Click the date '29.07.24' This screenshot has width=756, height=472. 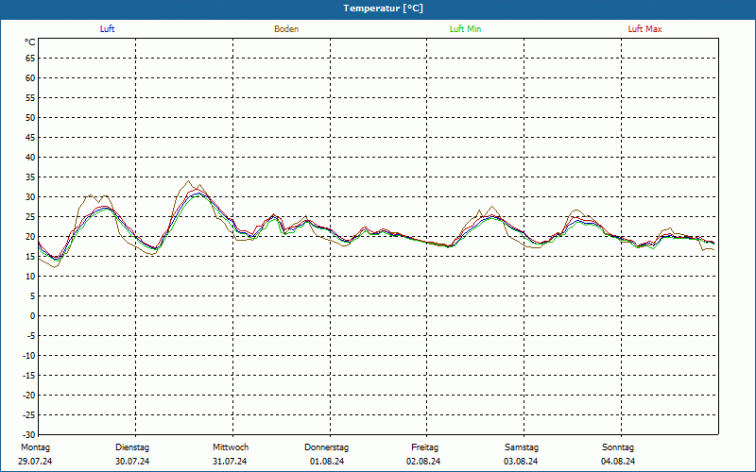[x=35, y=462]
